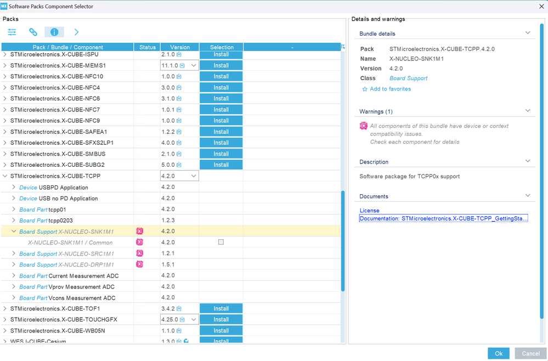Screen dimensions: 548x361
Task: Click the download icon beside X-CUBE-TOF1 version
Action: 179,308
